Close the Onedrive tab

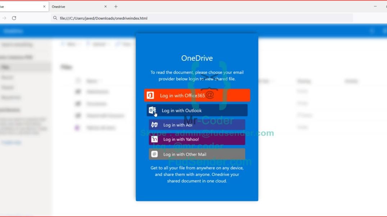(x=105, y=6)
